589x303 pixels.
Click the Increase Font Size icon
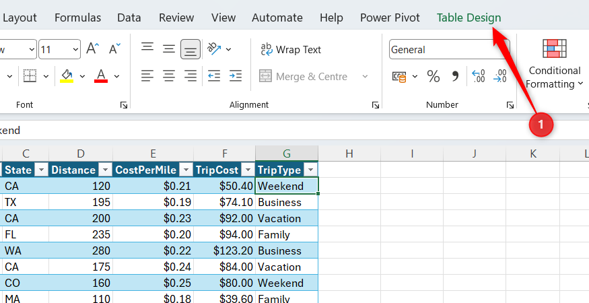(92, 49)
